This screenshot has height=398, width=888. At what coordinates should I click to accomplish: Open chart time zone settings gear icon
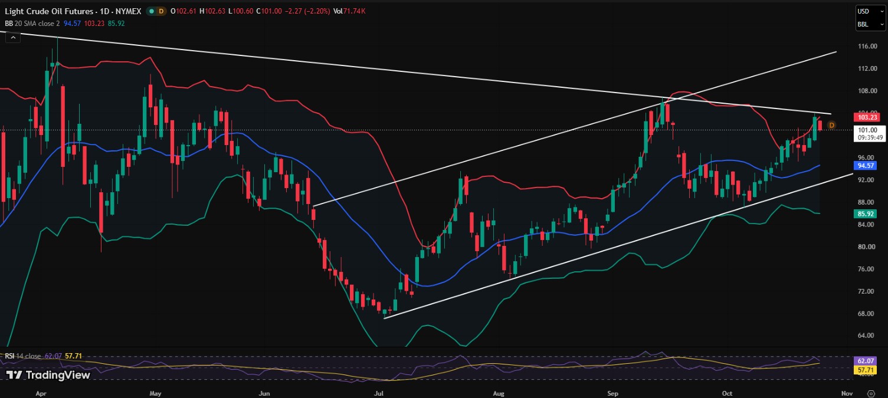(x=871, y=393)
